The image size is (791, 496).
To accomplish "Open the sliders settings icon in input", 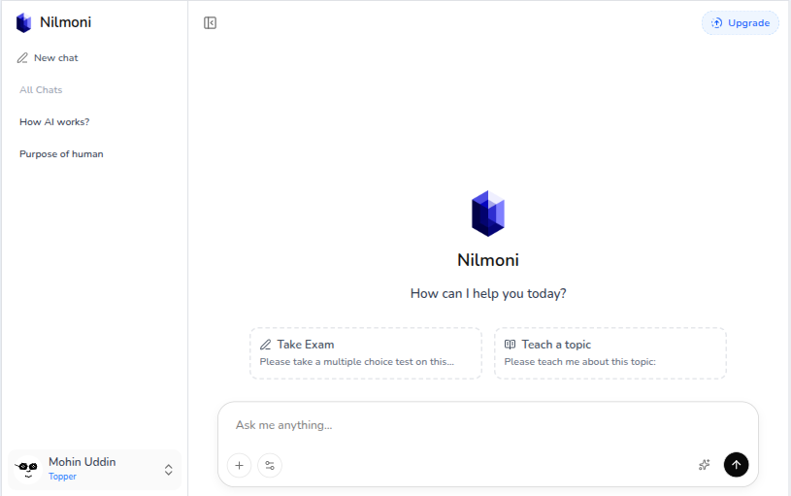I will (x=270, y=465).
